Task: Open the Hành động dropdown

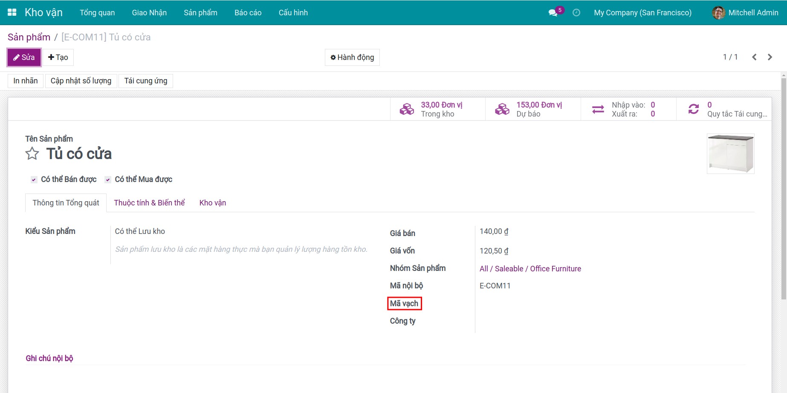Action: coord(352,57)
